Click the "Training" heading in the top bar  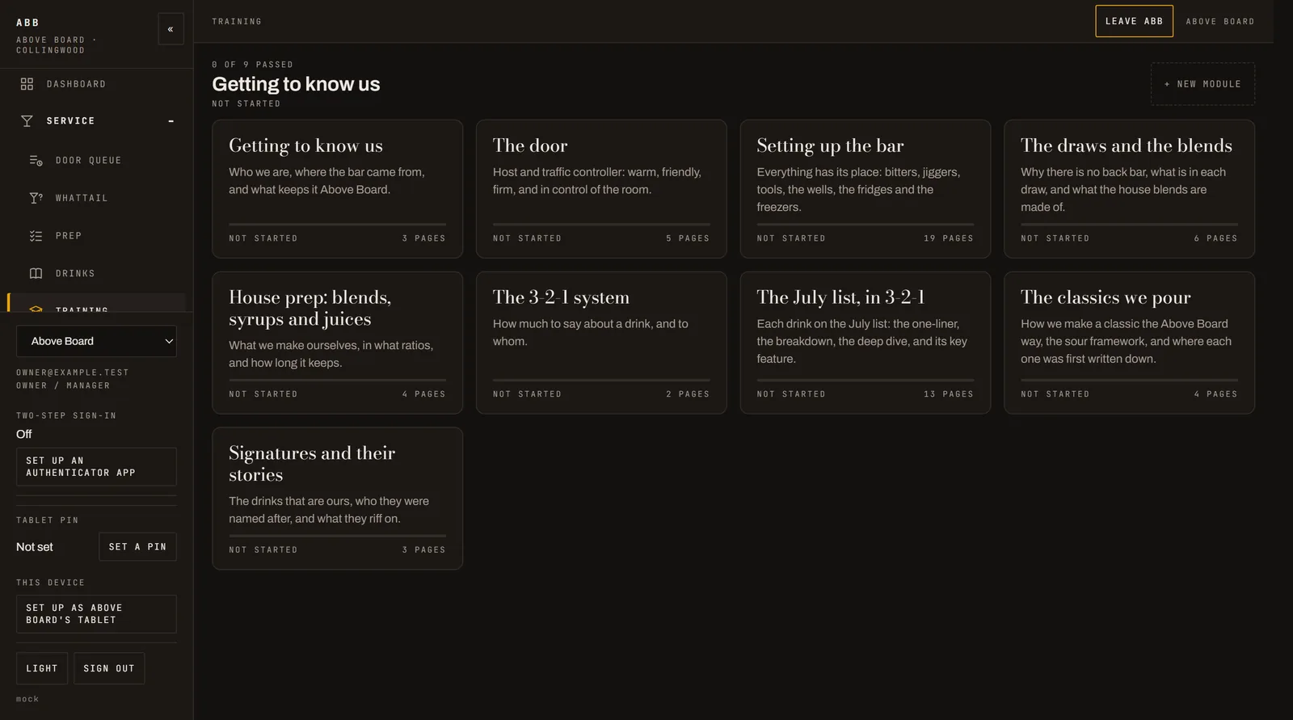point(237,22)
